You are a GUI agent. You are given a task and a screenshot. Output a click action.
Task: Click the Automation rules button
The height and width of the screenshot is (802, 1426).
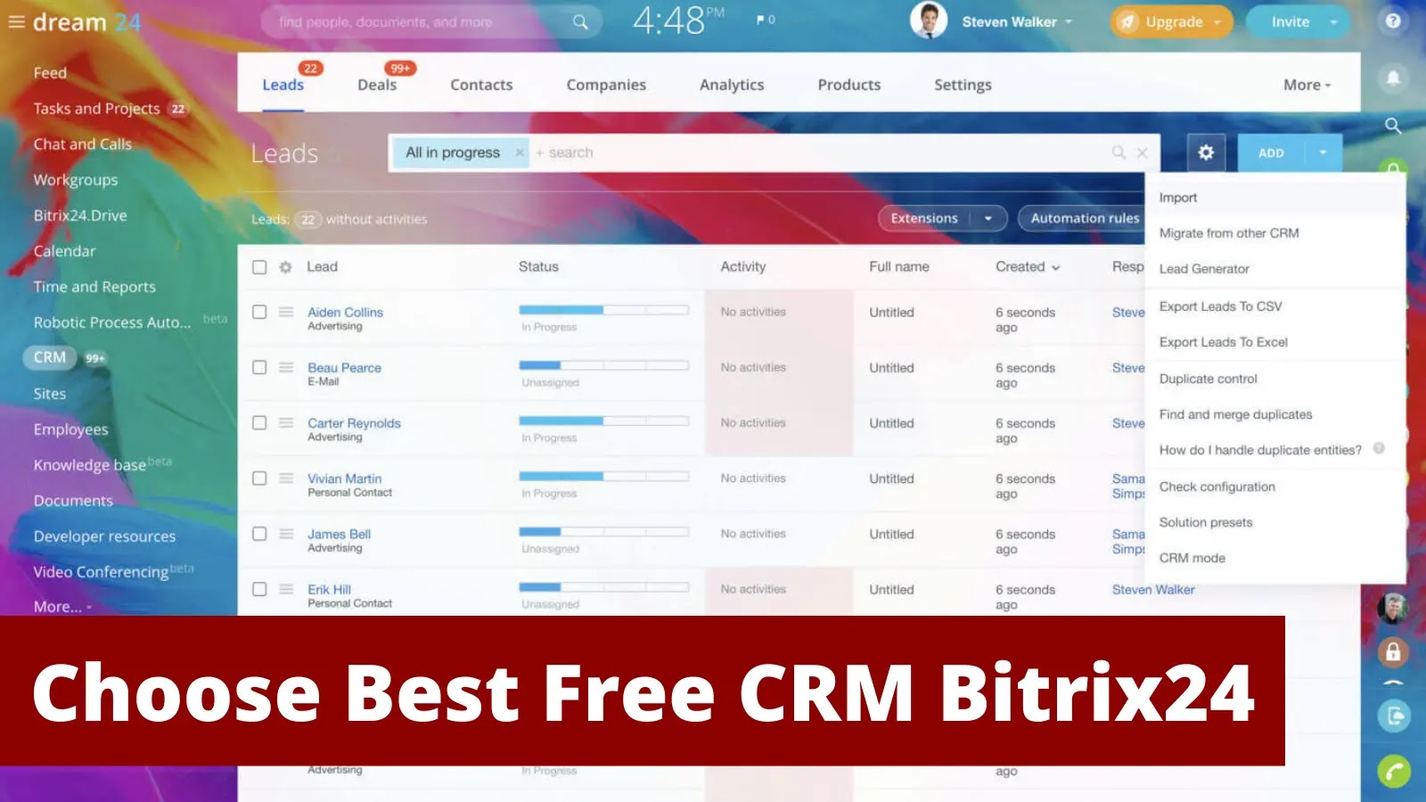[x=1084, y=218]
